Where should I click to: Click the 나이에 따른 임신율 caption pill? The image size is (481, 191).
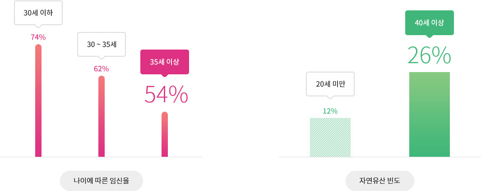pyautogui.click(x=102, y=181)
